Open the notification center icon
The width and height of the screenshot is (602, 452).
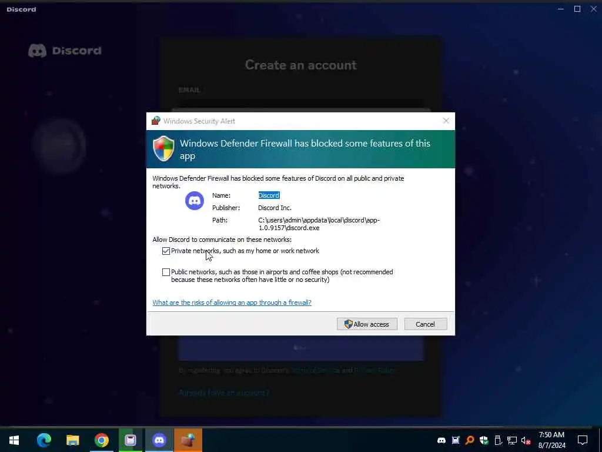tap(583, 440)
